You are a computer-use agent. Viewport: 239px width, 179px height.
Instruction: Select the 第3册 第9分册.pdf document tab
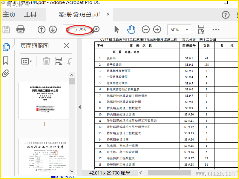(x=79, y=15)
